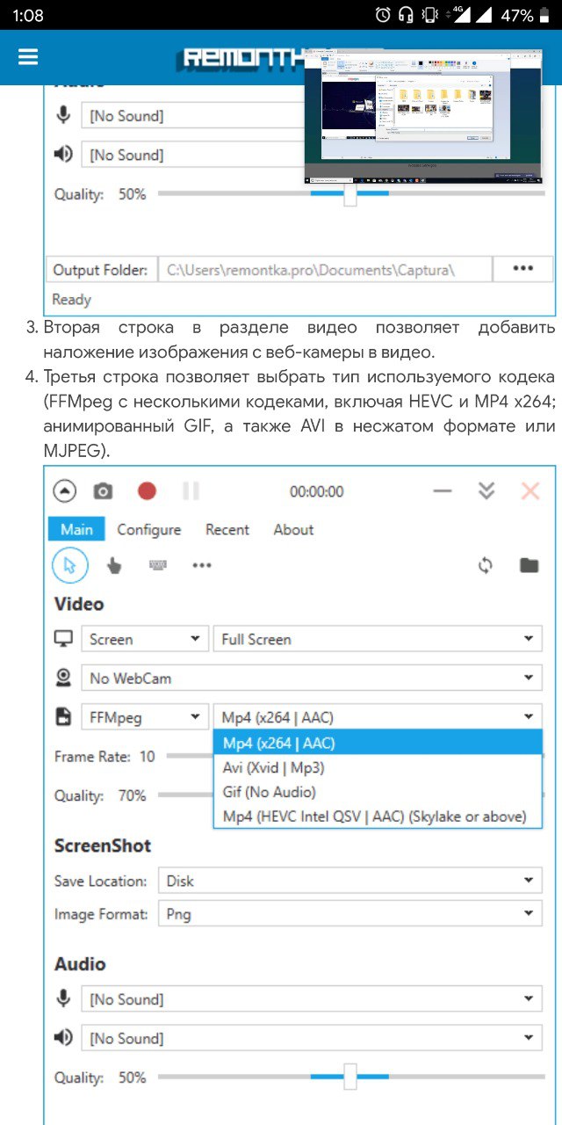The width and height of the screenshot is (562, 1125).
Task: Open the Recent tab
Action: [227, 529]
